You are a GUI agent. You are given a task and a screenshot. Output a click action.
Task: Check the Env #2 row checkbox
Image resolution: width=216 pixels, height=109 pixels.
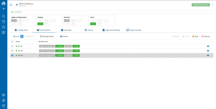point(12,51)
